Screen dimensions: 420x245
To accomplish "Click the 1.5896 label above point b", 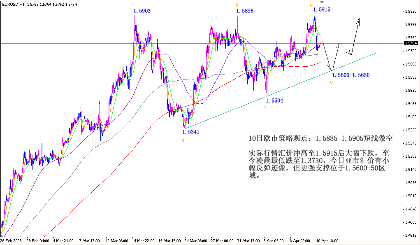I will [x=245, y=12].
